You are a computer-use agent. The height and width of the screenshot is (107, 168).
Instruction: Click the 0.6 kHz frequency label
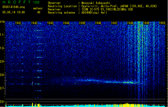(x=2, y=102)
